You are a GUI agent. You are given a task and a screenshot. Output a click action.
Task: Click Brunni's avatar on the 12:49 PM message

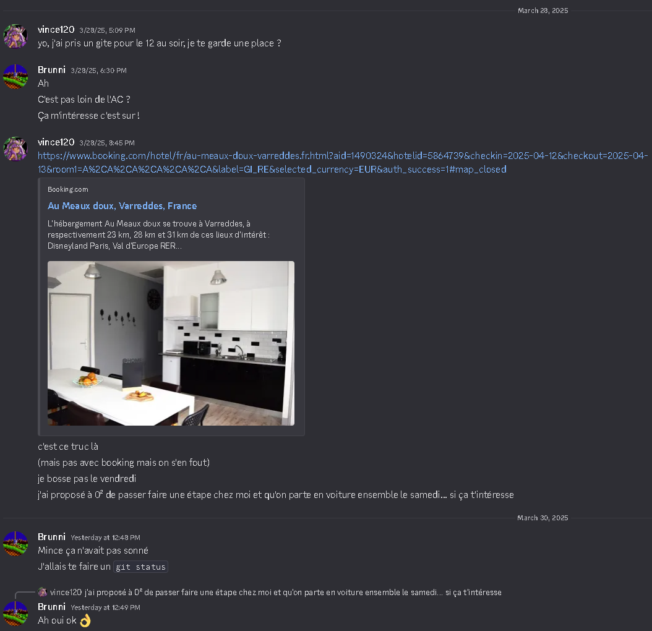(15, 614)
